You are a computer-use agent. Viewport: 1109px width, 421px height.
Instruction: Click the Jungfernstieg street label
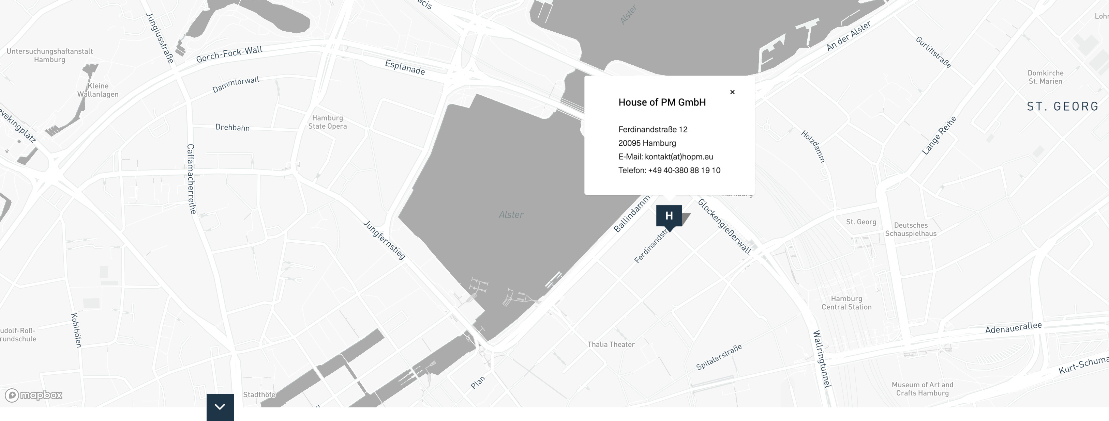[x=384, y=240]
